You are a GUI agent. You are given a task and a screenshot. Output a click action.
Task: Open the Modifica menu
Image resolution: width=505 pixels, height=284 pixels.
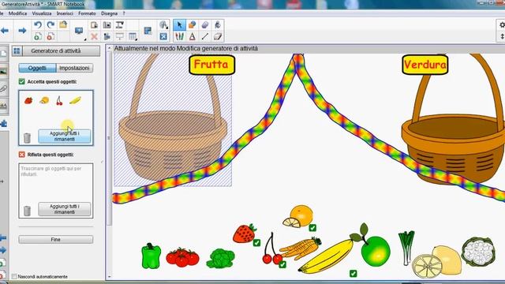17,13
